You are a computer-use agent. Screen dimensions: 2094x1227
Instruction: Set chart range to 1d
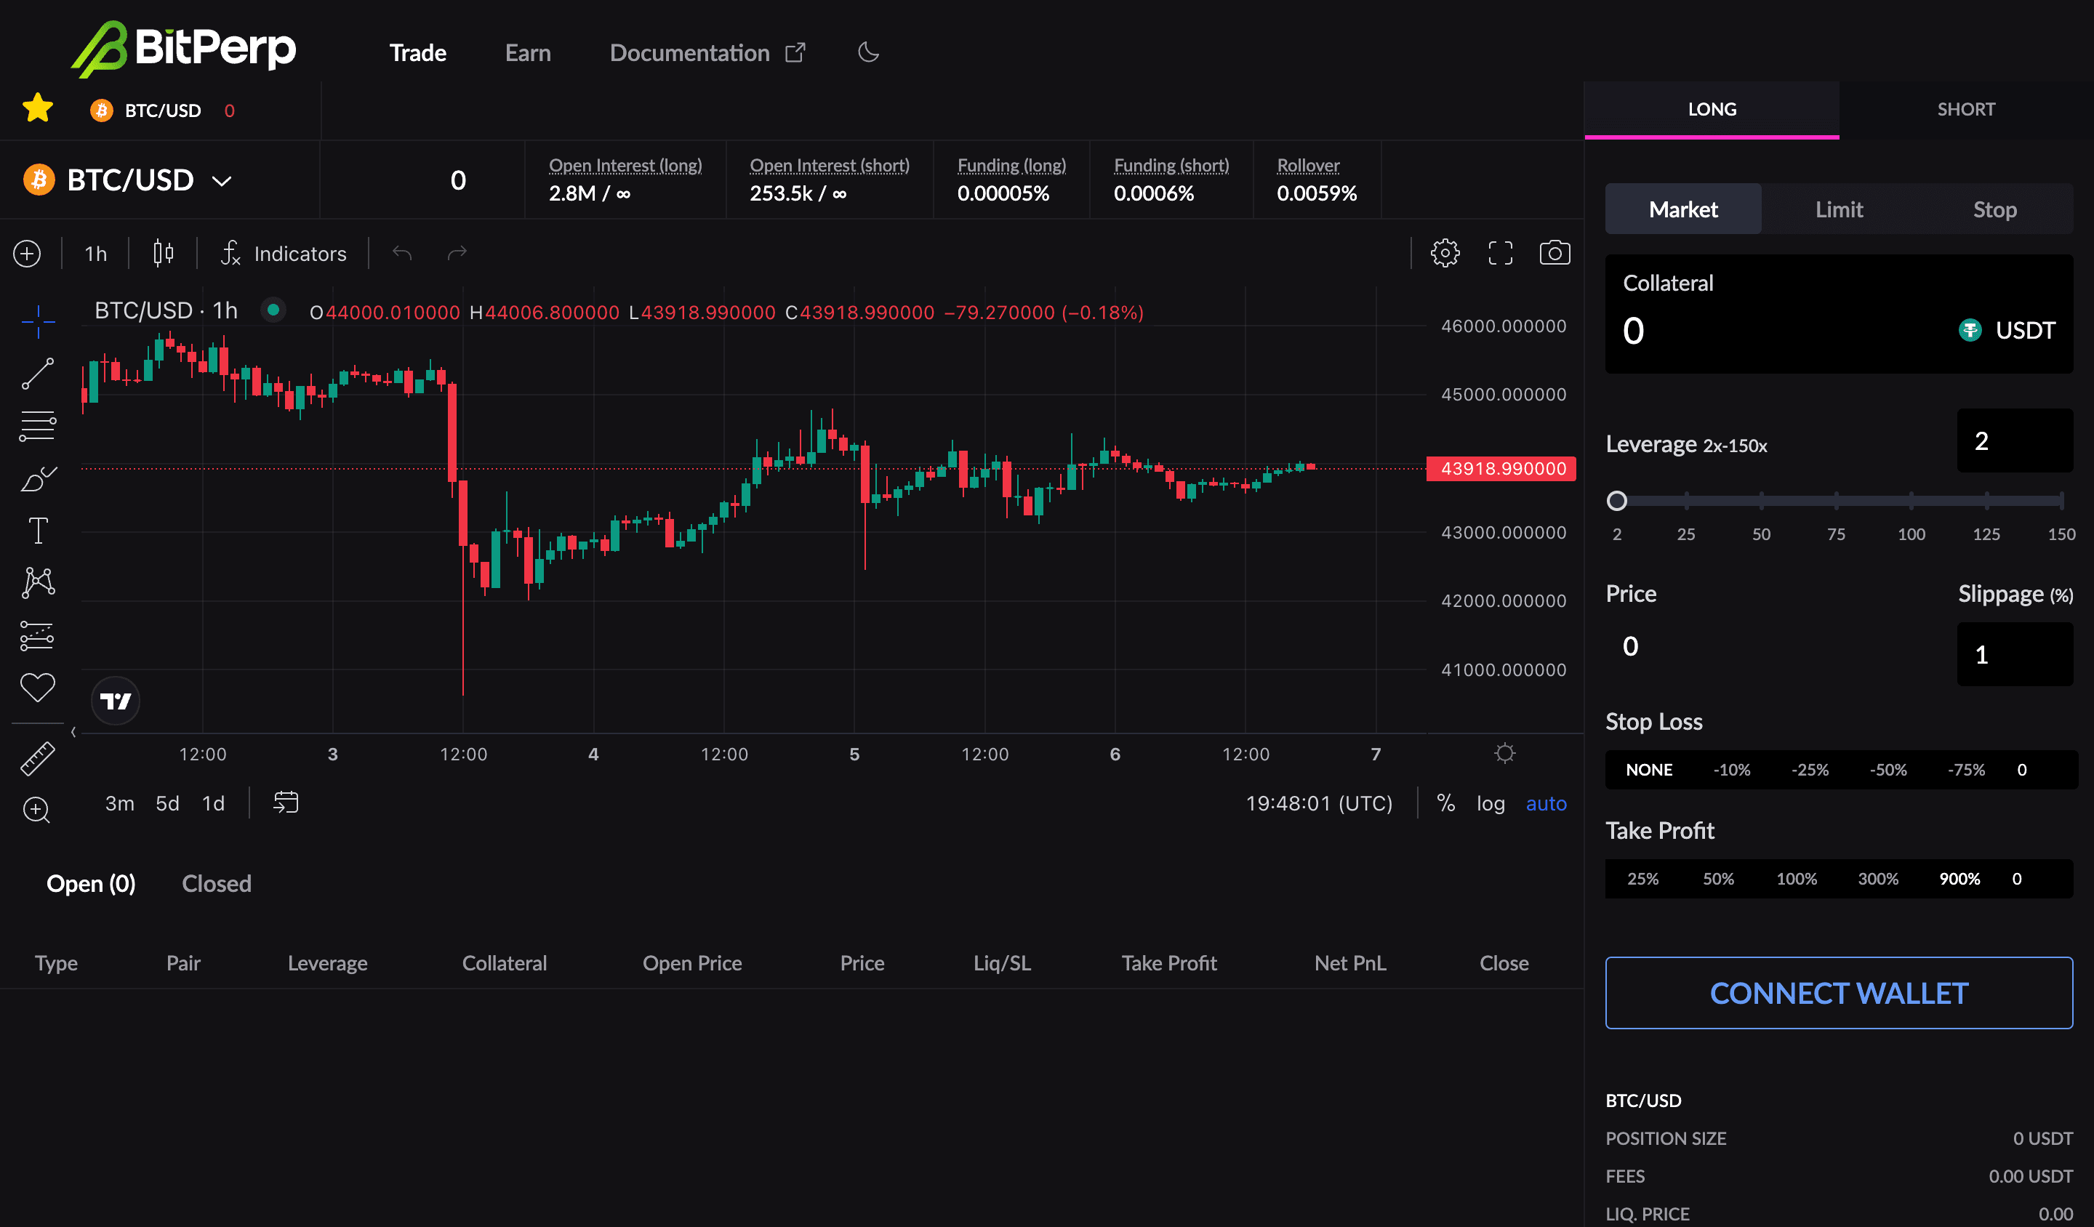point(214,803)
